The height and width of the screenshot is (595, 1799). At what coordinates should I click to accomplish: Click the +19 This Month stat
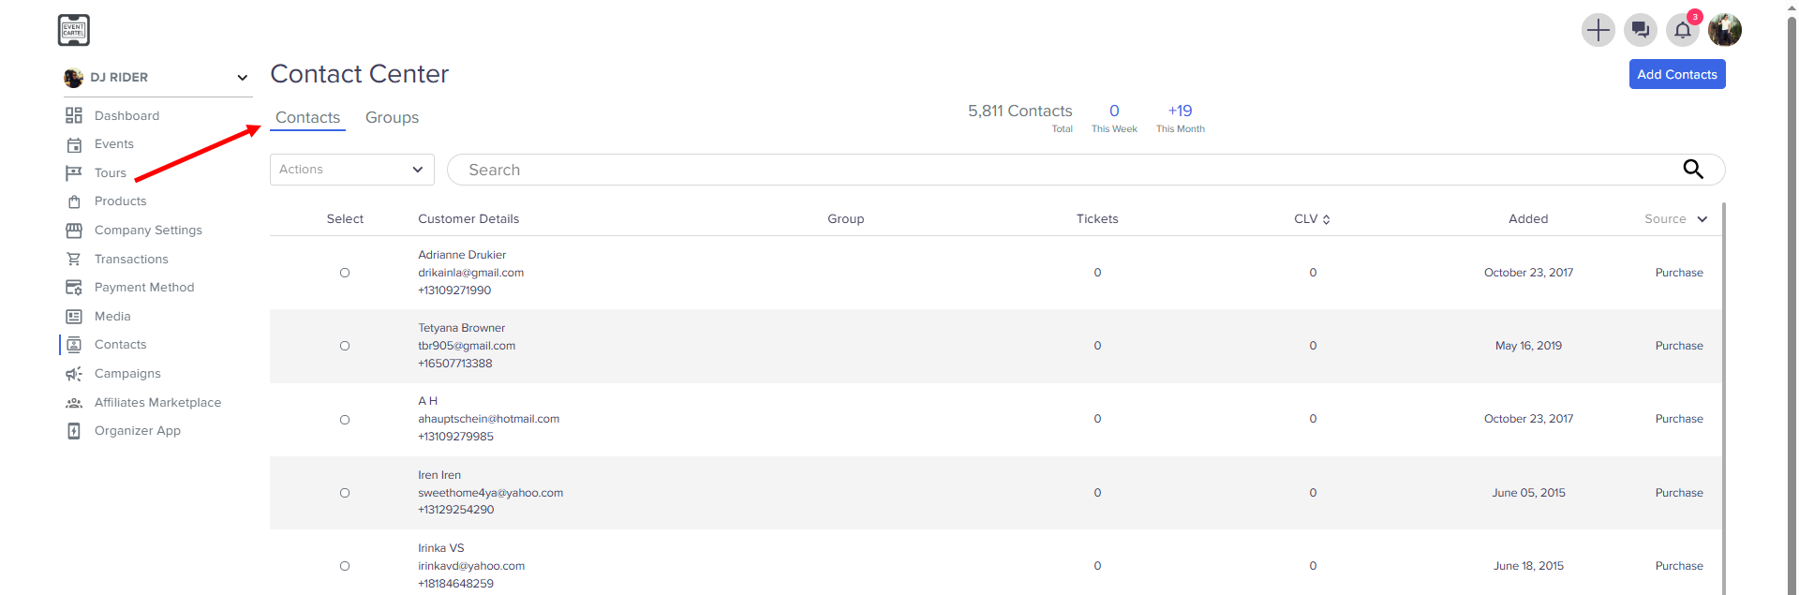[1181, 118]
